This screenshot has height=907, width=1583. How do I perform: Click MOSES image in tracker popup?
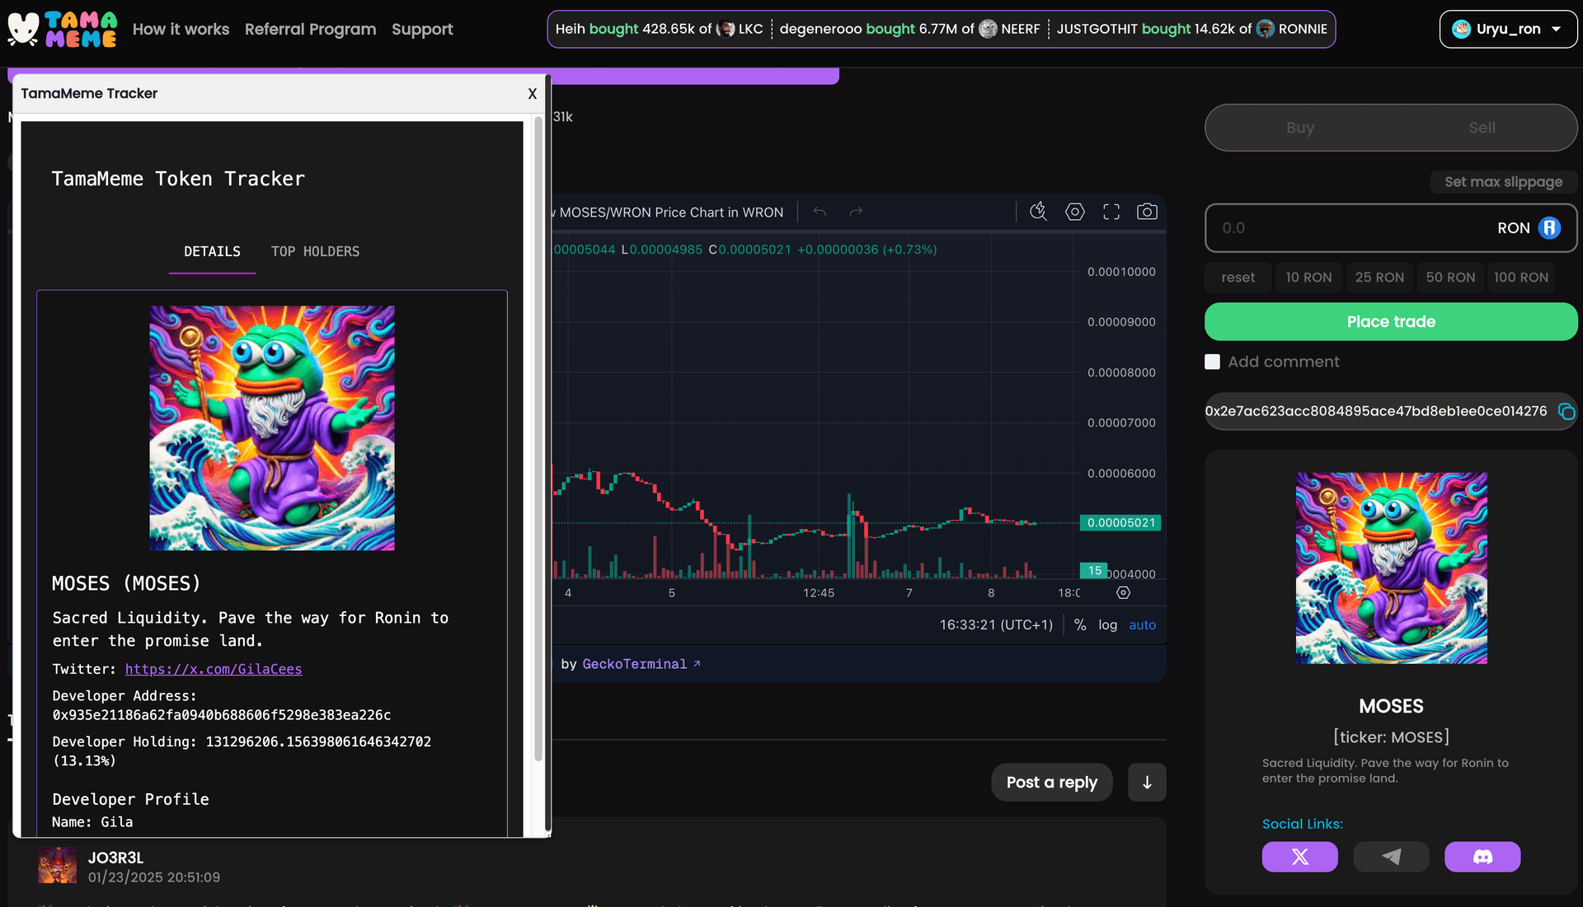tap(272, 428)
